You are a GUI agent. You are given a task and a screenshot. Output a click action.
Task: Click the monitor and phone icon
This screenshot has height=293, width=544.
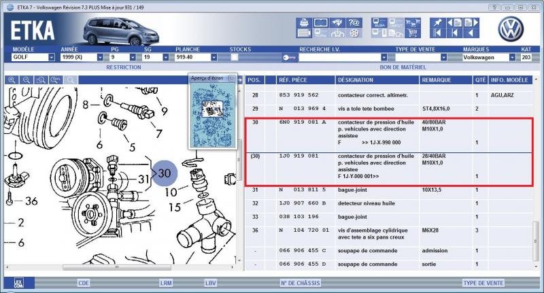coord(379,33)
